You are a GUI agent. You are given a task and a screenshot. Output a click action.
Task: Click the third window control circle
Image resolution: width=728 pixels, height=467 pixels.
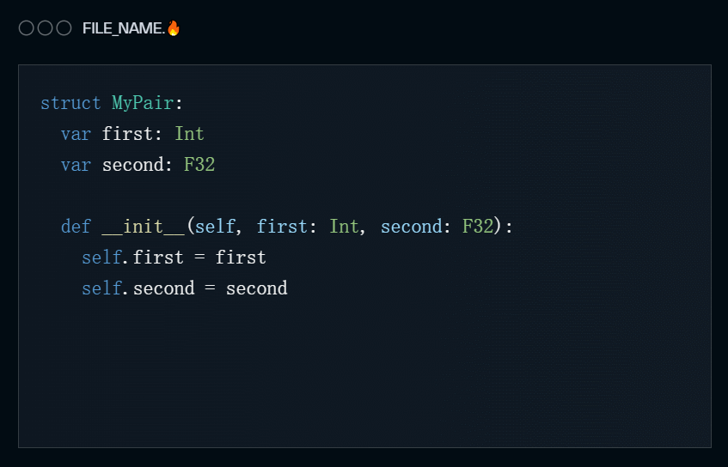pyautogui.click(x=64, y=28)
